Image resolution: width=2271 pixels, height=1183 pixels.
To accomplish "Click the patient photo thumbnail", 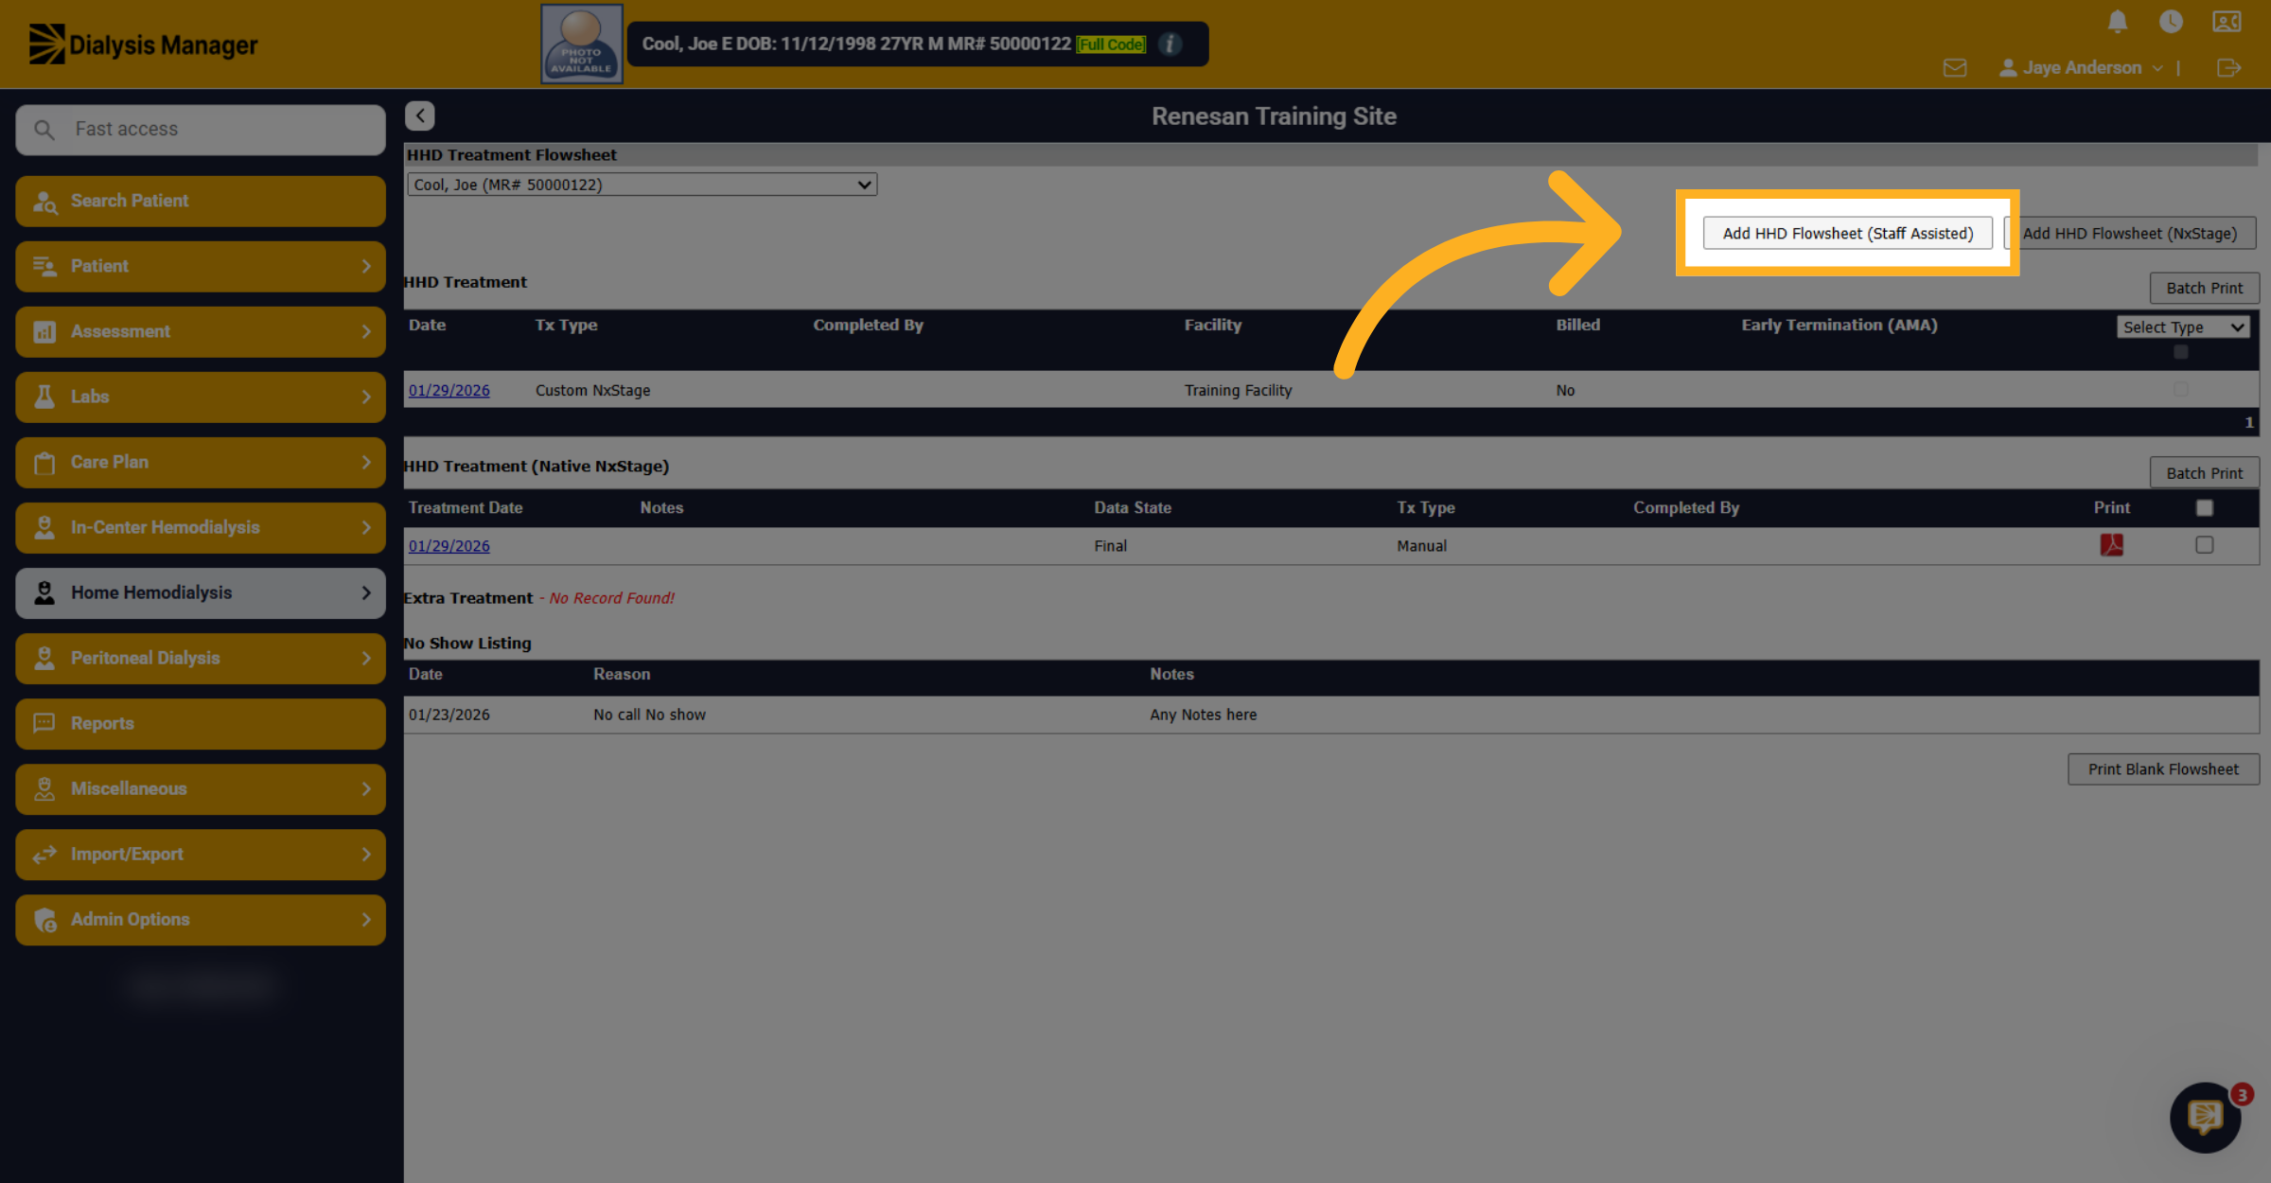I will tap(582, 44).
